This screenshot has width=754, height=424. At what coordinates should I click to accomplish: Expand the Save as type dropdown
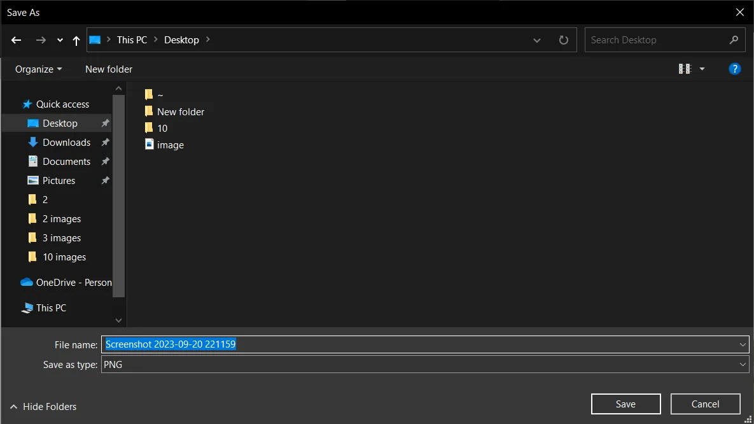point(743,365)
